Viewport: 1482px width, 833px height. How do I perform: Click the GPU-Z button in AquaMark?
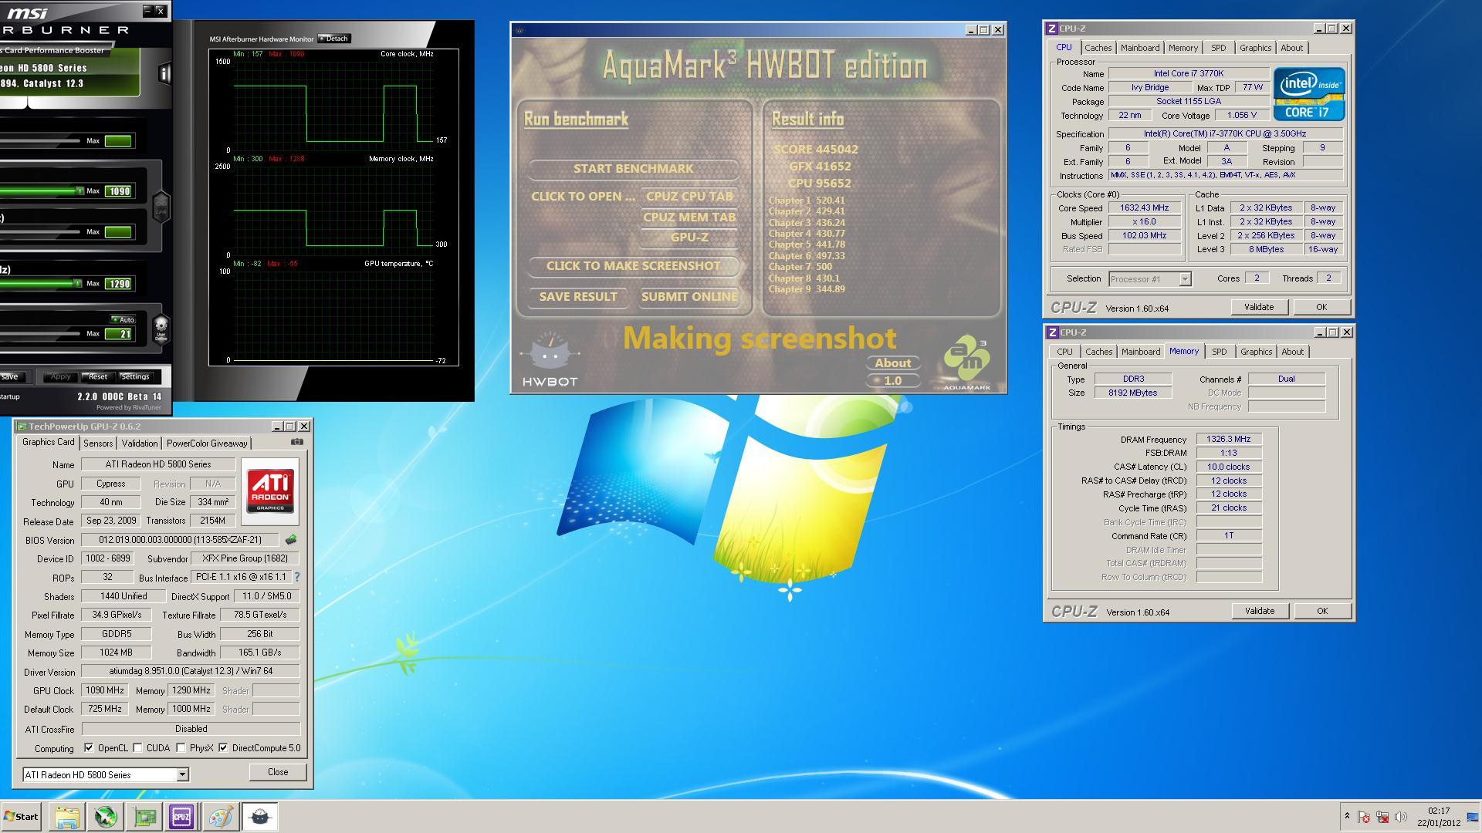(689, 237)
